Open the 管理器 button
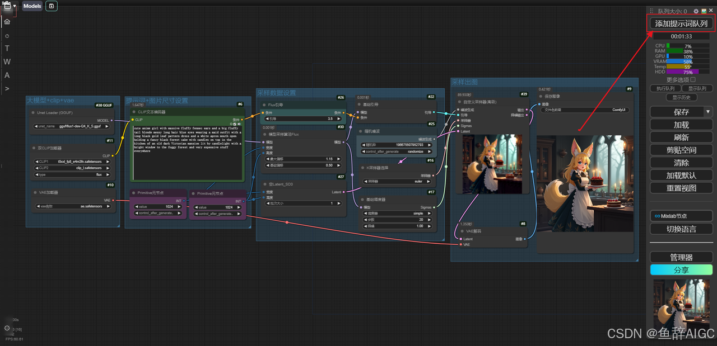The width and height of the screenshot is (717, 346). [x=681, y=257]
